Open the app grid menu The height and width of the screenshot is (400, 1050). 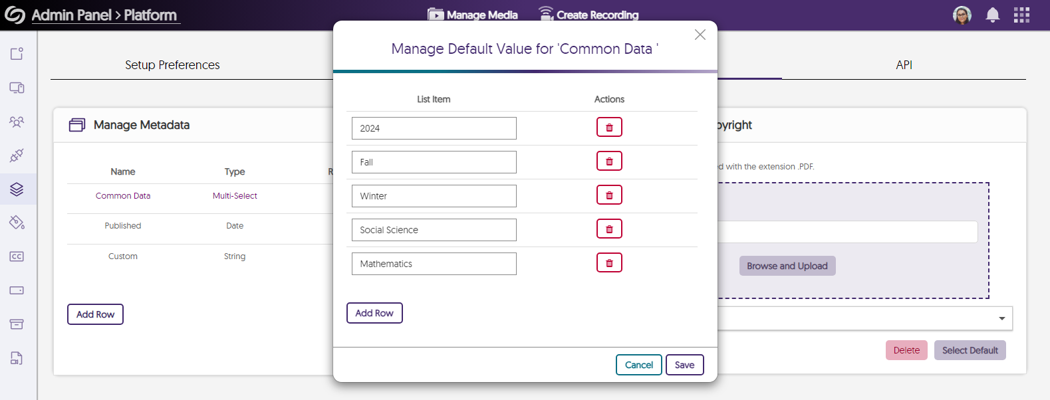pos(1021,15)
